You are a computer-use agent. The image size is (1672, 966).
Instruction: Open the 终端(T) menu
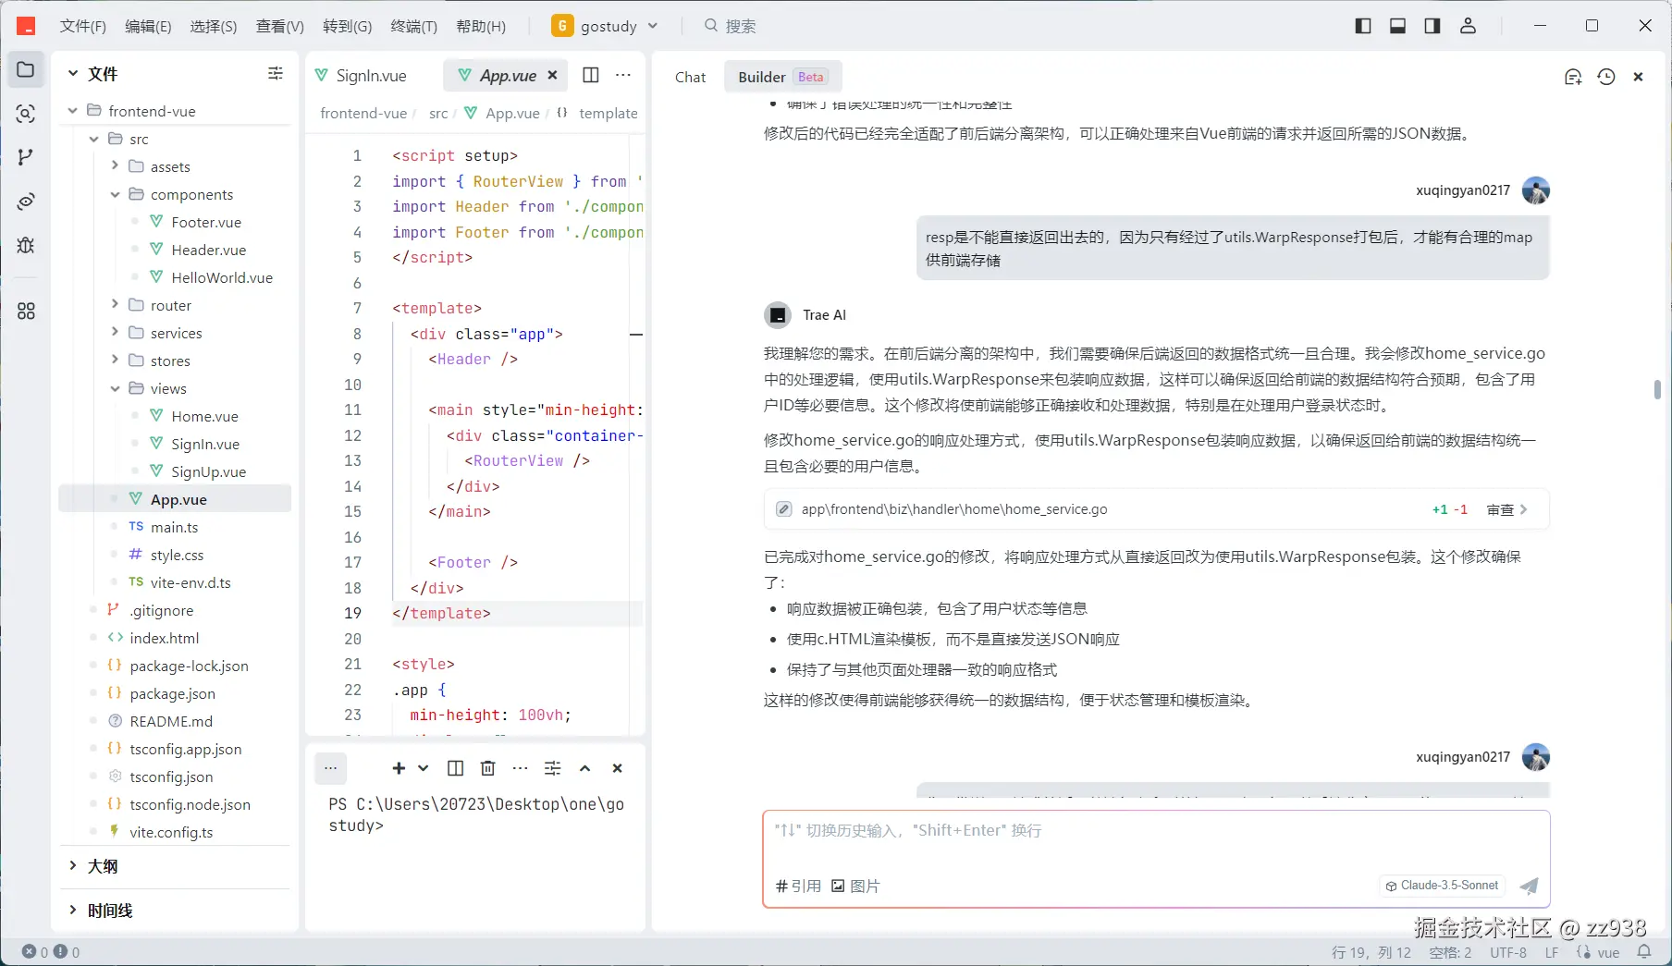pos(414,26)
